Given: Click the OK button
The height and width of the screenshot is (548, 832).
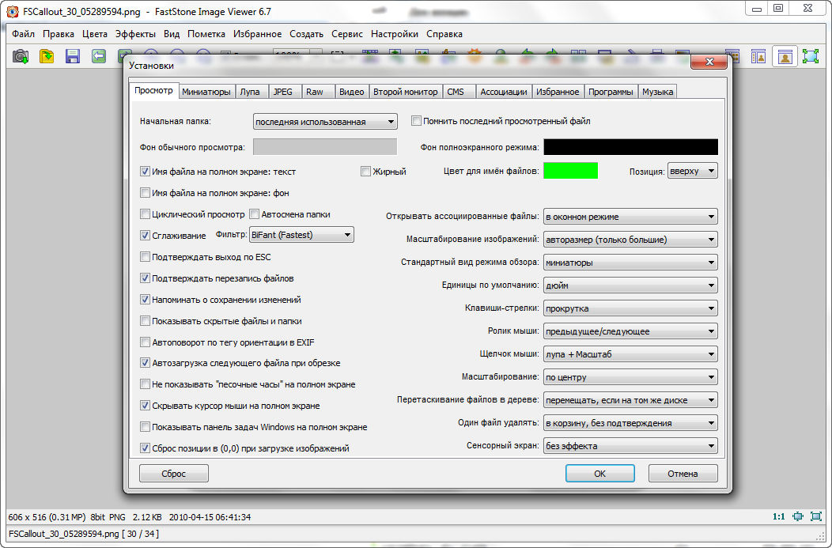Looking at the screenshot, I should coord(599,474).
